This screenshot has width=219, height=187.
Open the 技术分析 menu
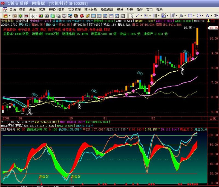tap(91, 10)
